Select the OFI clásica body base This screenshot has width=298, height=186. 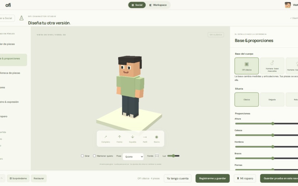tap(247, 66)
